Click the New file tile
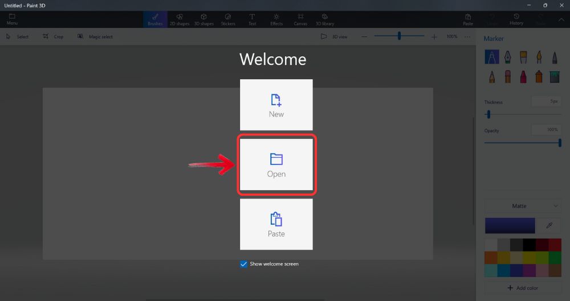Screen dimensions: 570x301 276,105
